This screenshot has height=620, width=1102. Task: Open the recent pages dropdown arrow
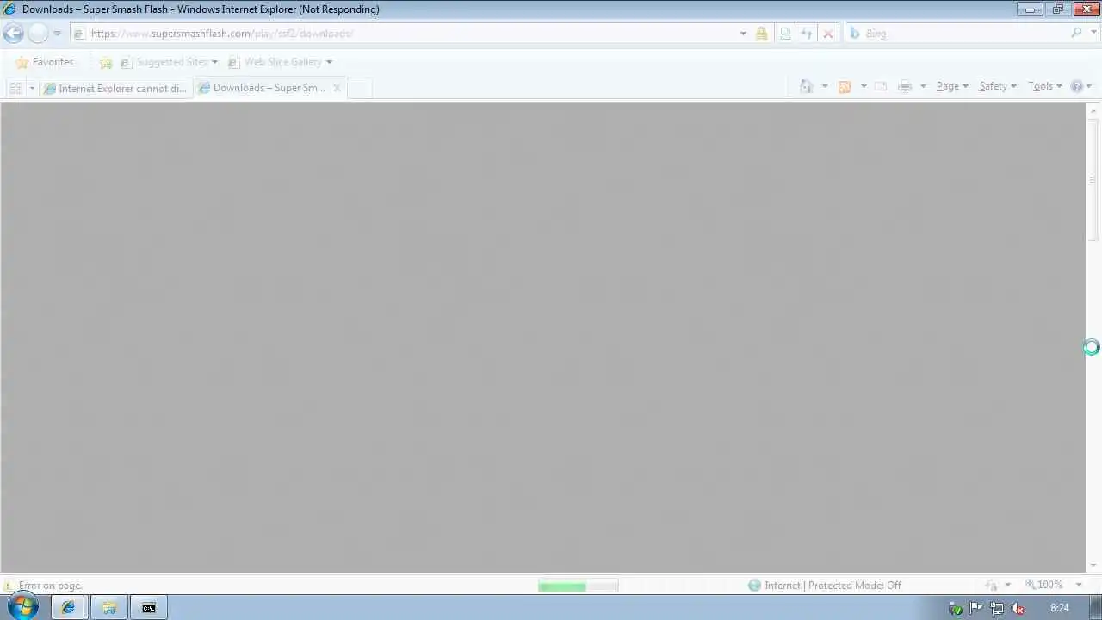point(57,34)
